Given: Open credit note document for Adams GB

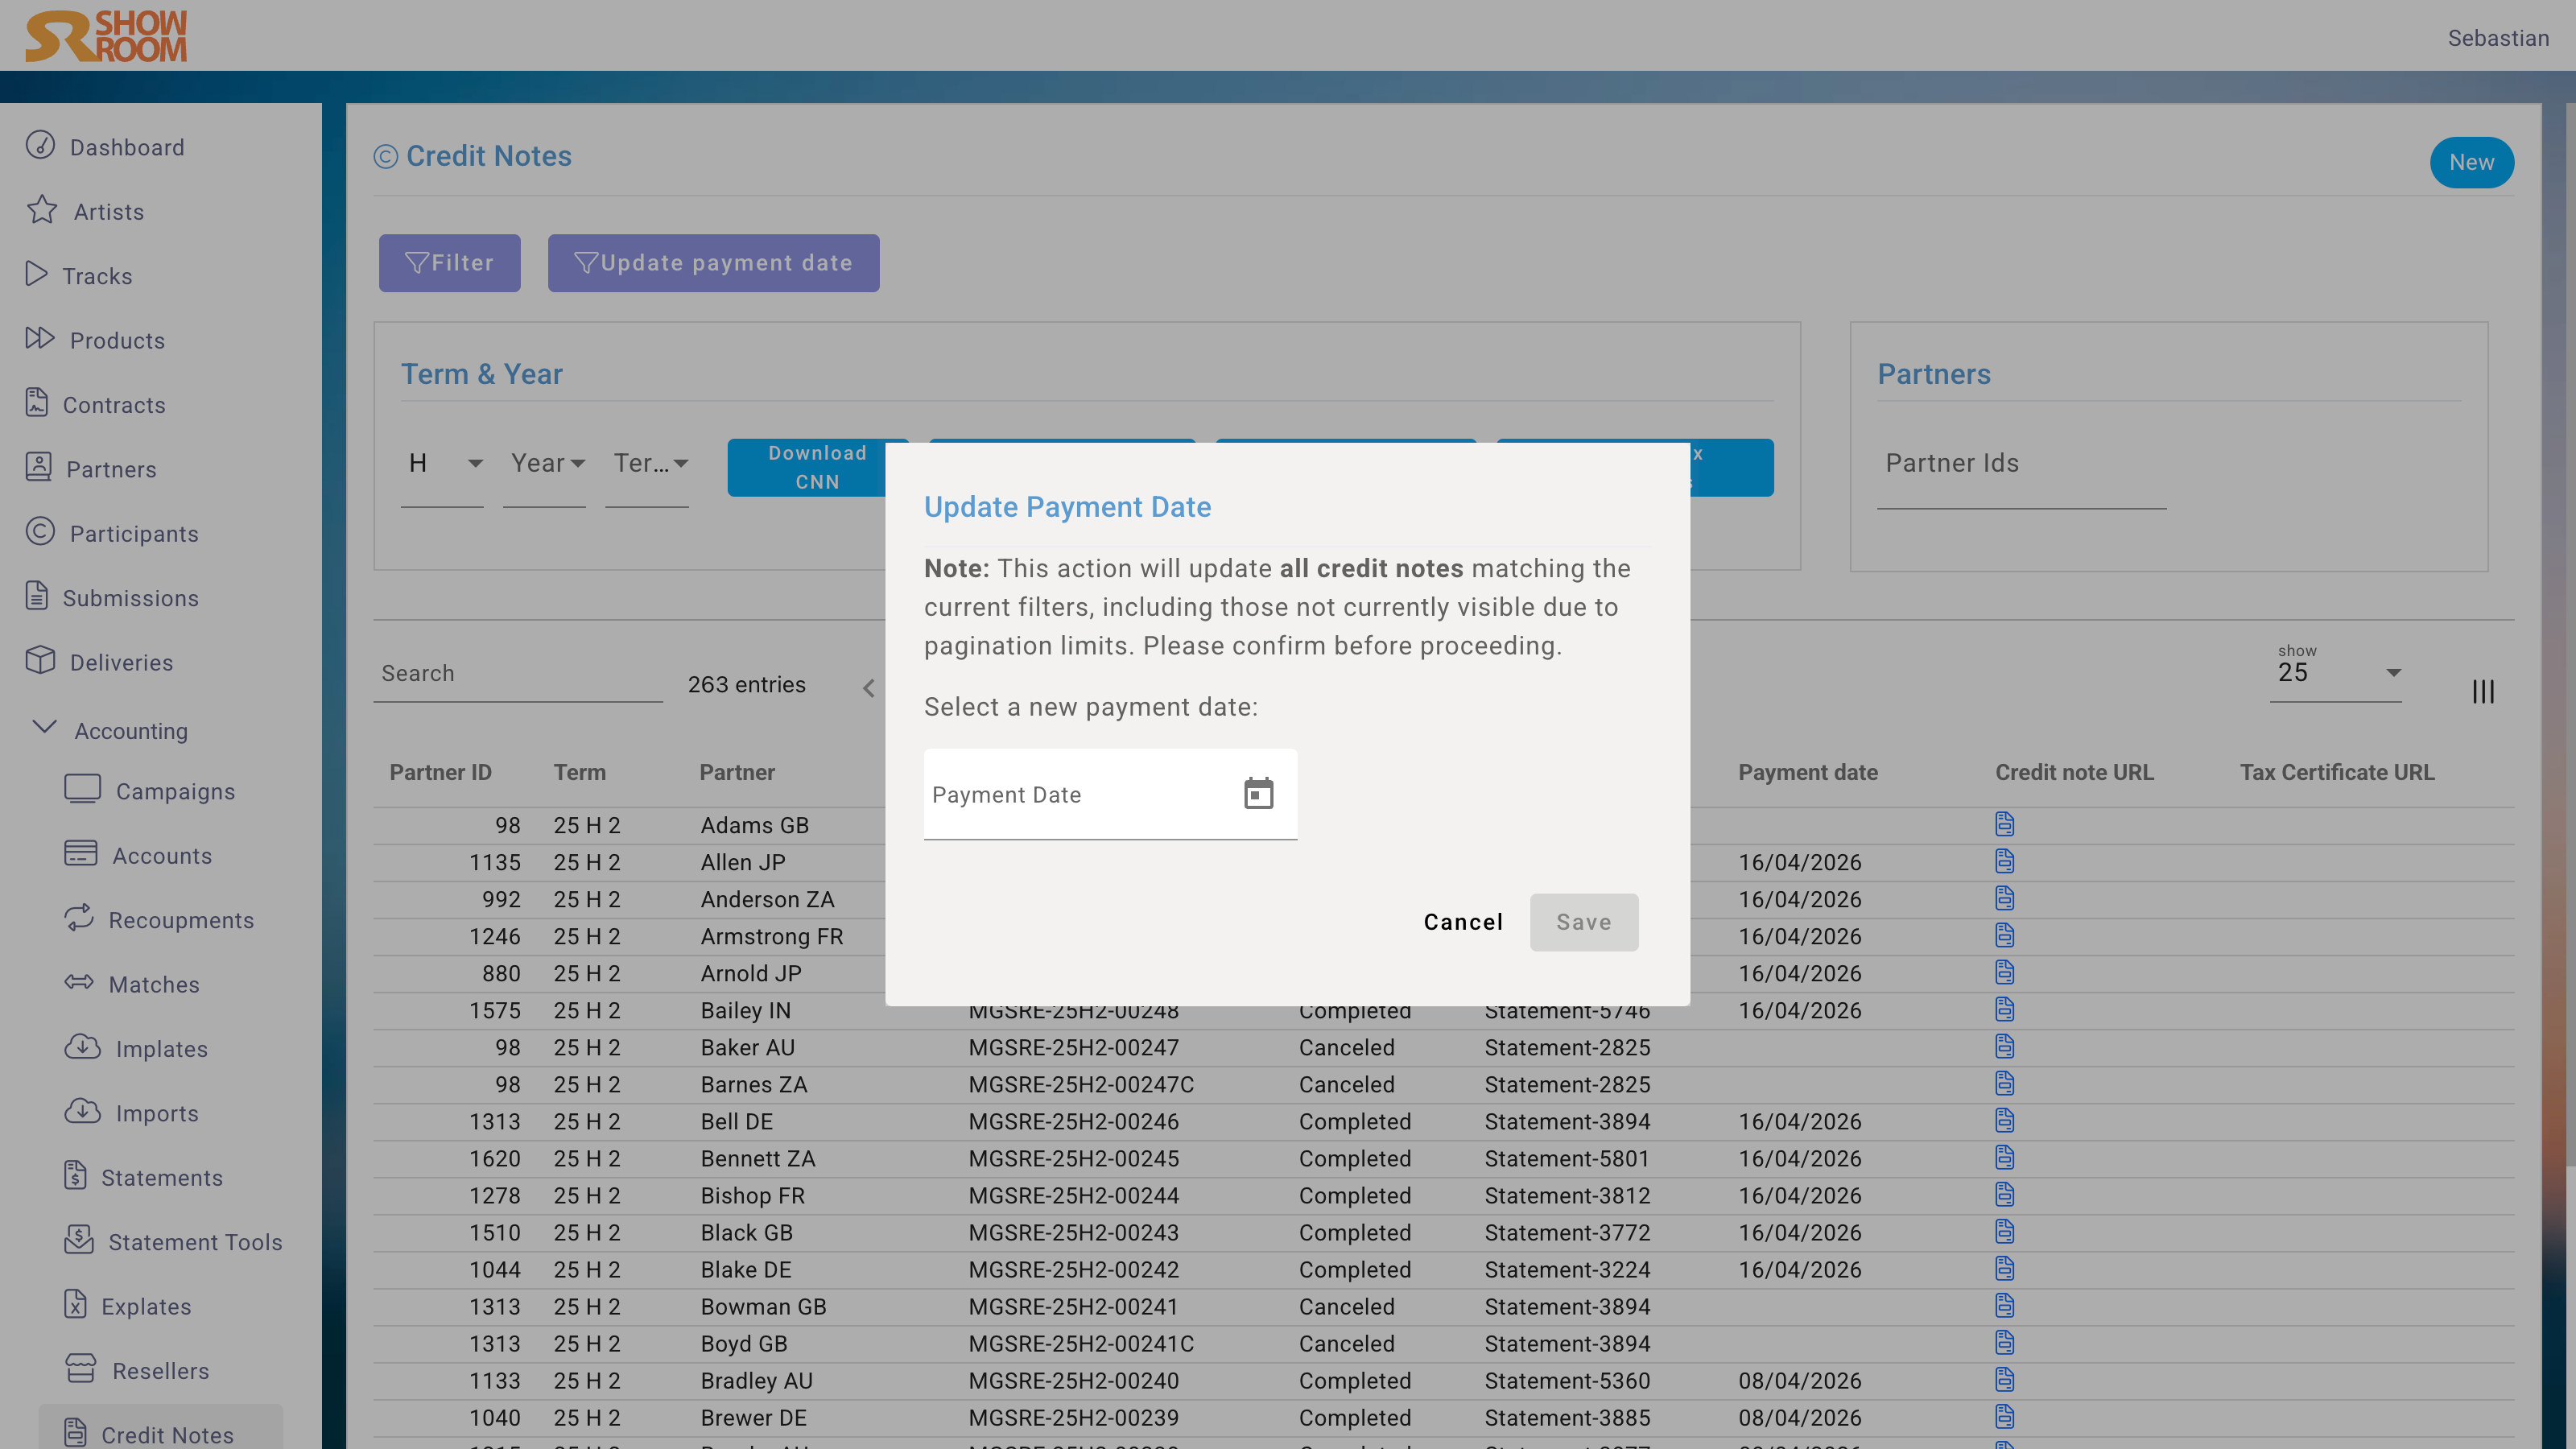Looking at the screenshot, I should coord(2004,824).
